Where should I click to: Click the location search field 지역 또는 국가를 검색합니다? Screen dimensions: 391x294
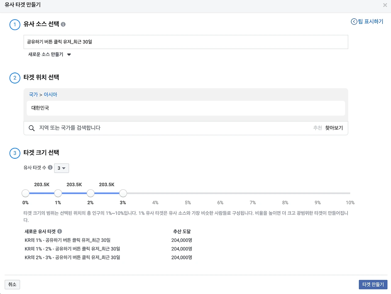click(x=171, y=128)
